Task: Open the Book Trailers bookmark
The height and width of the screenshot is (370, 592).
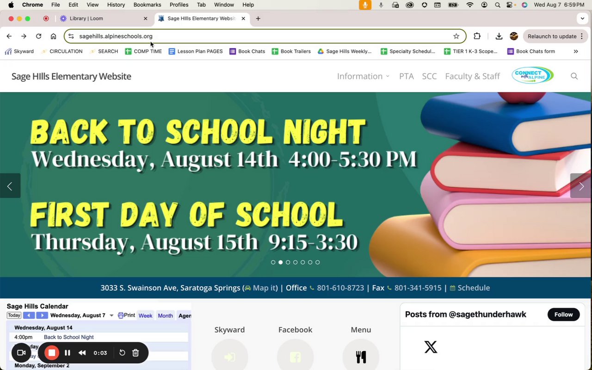Action: click(291, 51)
